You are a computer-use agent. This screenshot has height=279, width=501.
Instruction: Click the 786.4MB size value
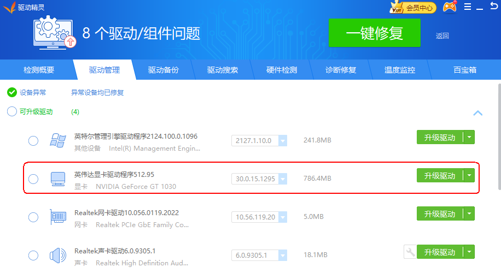pyautogui.click(x=317, y=178)
